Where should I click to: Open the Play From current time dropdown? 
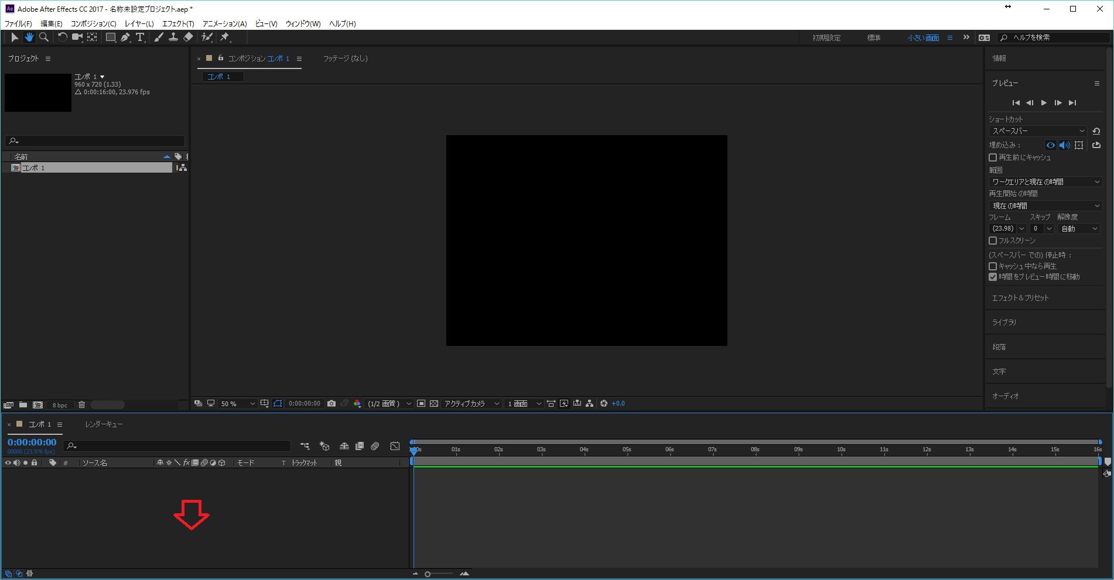coord(1045,206)
